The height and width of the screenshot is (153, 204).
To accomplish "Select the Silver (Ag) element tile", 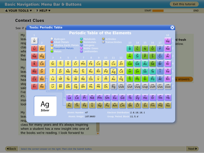I will (113, 71).
